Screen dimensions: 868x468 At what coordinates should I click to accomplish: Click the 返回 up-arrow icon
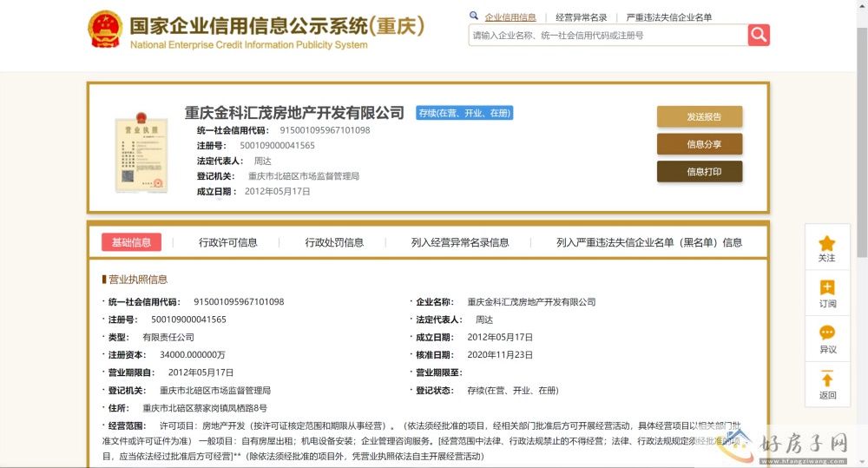pos(827,379)
